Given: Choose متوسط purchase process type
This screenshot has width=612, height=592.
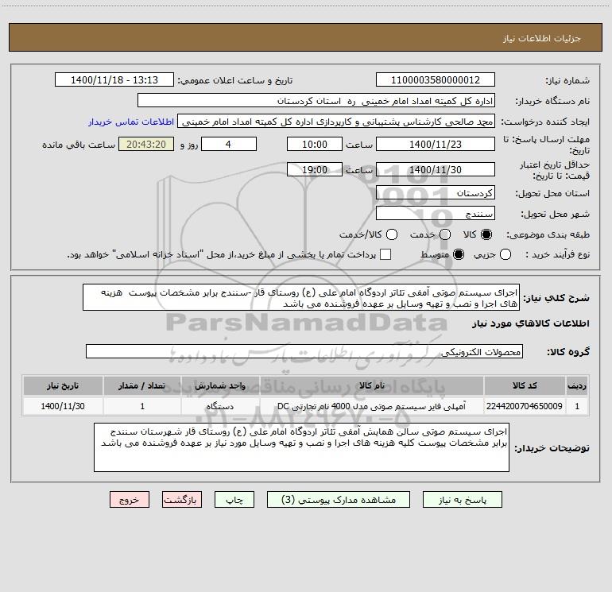Looking at the screenshot, I should click(459, 254).
